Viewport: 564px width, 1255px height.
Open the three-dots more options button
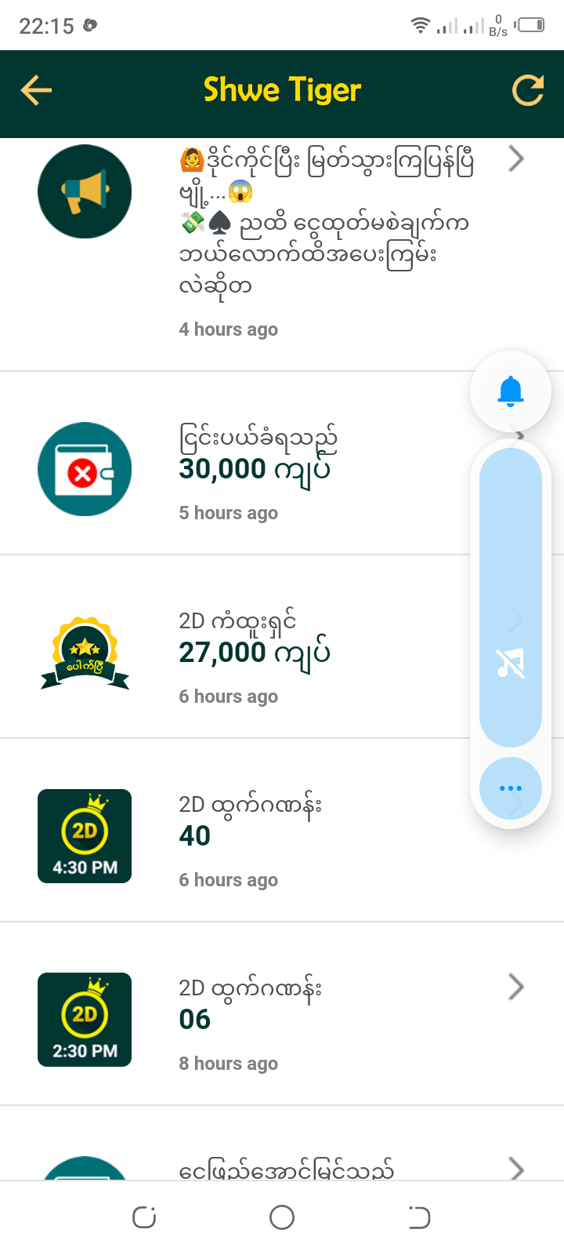[x=511, y=788]
